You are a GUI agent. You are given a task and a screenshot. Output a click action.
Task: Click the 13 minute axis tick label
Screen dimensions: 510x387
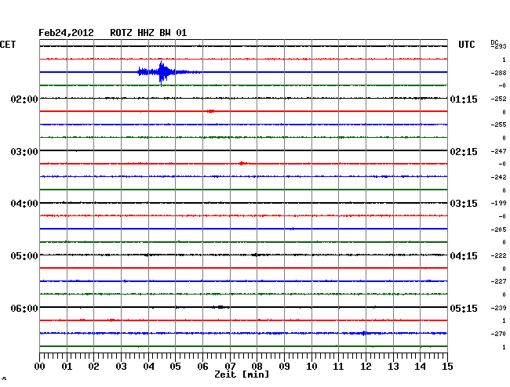[393, 366]
